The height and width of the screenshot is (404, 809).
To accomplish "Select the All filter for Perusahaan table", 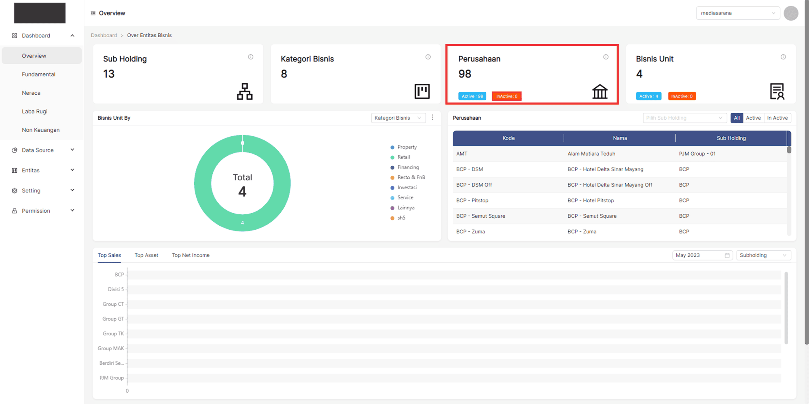I will pos(737,118).
